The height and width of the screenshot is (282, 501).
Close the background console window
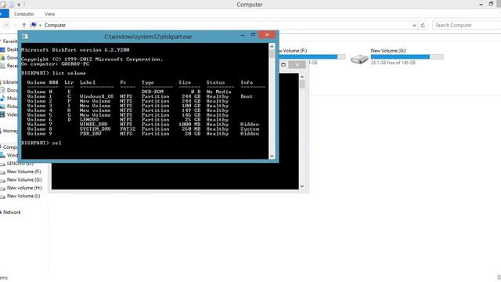click(297, 65)
